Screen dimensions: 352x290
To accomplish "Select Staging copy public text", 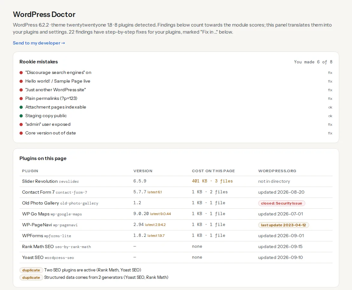I will (x=46, y=116).
